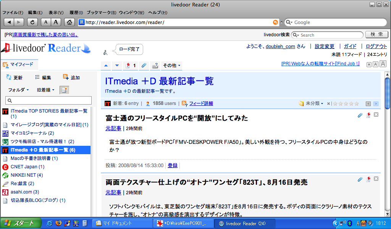Open the フィード詳細 link
The height and width of the screenshot is (229, 391).
[x=201, y=103]
